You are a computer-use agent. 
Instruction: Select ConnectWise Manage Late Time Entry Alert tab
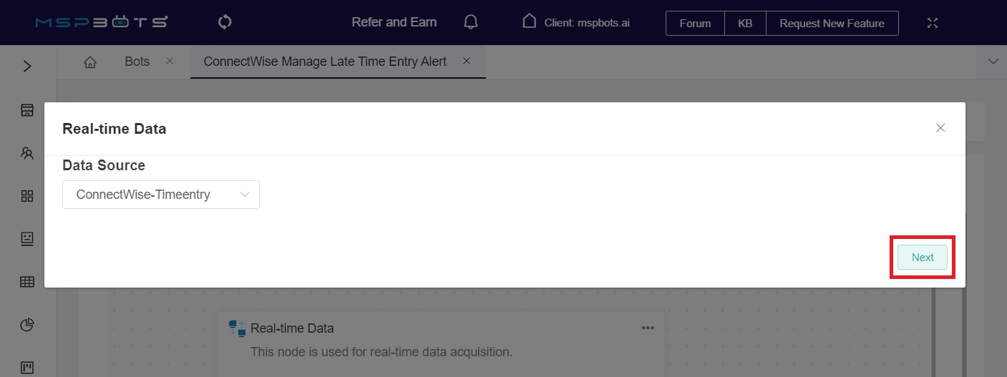click(x=325, y=62)
